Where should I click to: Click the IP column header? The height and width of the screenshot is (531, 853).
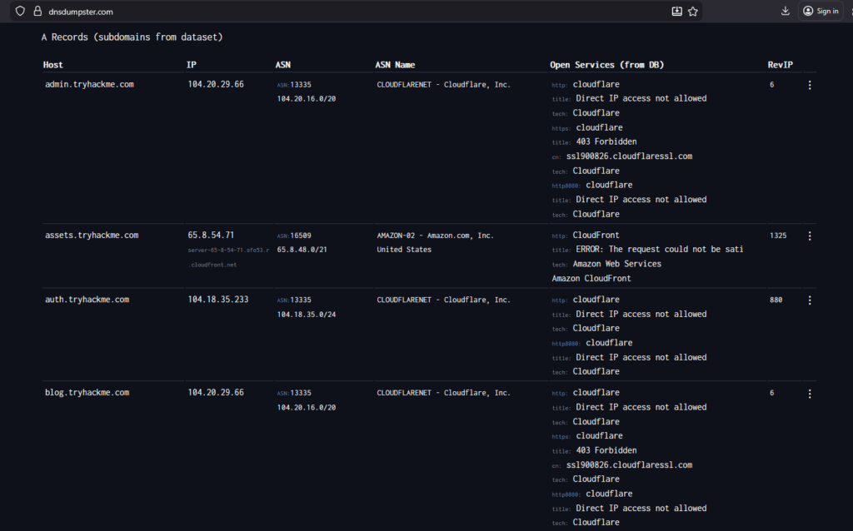(x=191, y=65)
